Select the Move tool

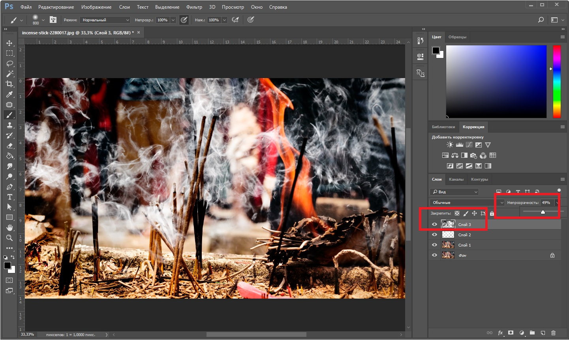9,43
